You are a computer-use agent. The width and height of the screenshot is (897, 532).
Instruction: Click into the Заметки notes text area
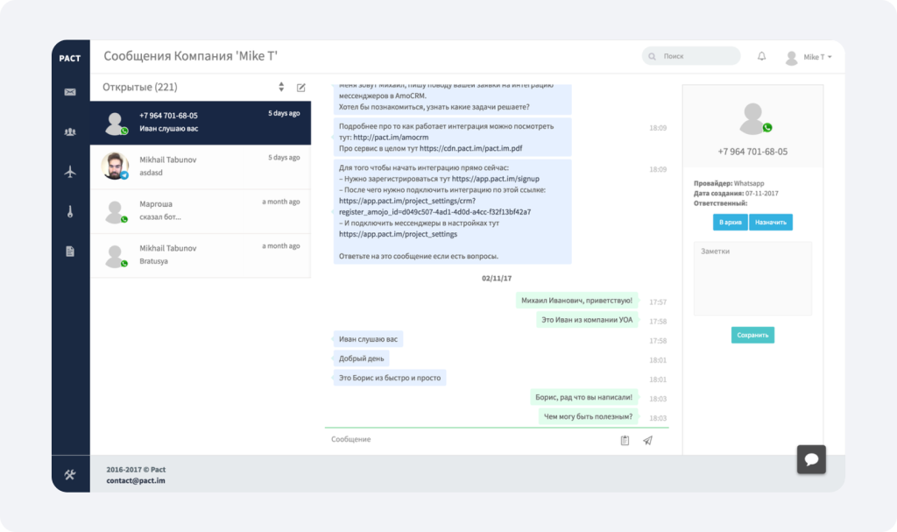pyautogui.click(x=752, y=279)
